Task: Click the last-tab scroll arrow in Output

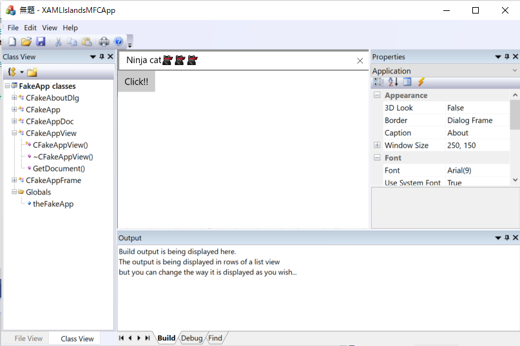Action: pyautogui.click(x=148, y=338)
